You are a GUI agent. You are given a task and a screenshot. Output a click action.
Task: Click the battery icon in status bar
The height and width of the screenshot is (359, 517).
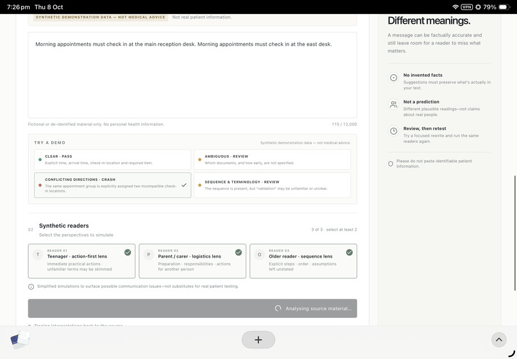(504, 7)
